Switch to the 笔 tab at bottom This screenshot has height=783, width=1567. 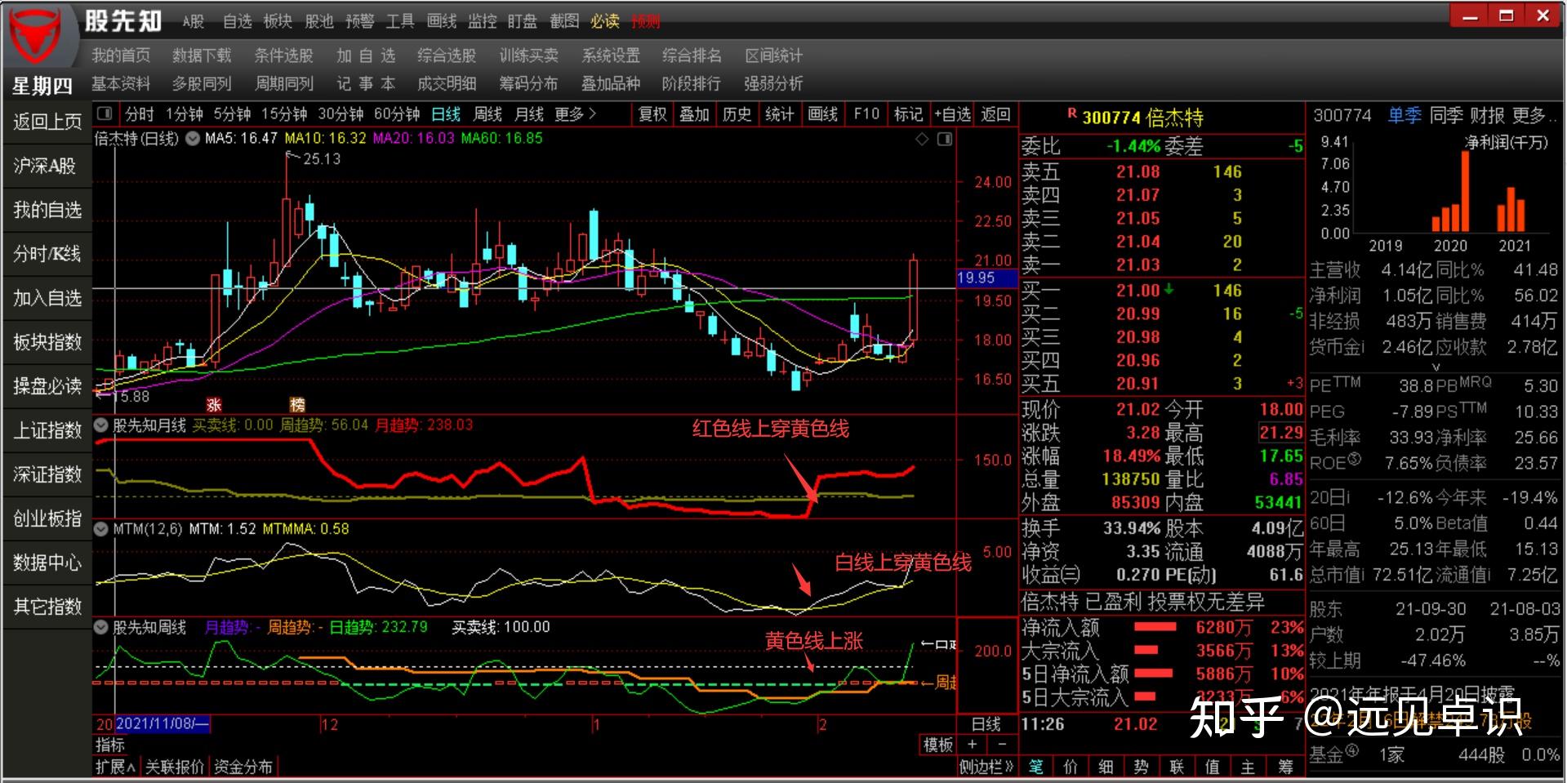coord(1036,767)
